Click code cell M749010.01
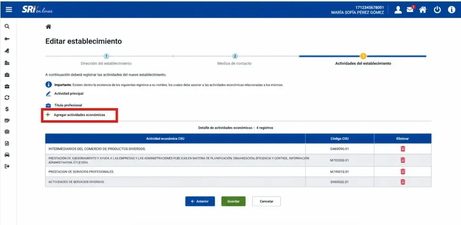 [339, 172]
